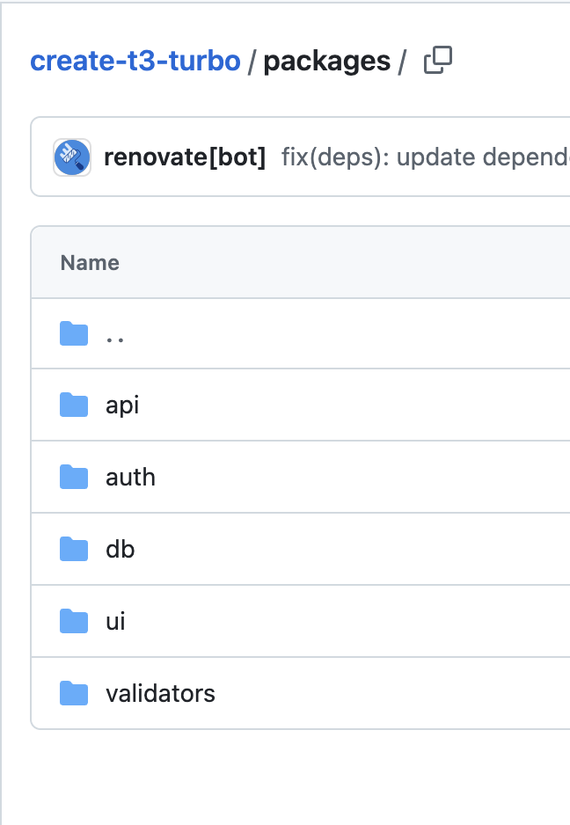The image size is (570, 825).
Task: Open the validators folder
Action: (160, 693)
